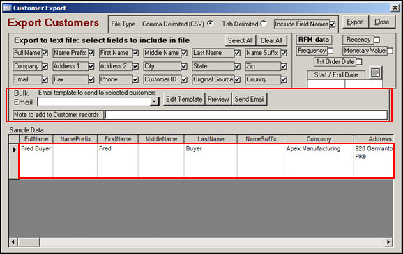Click the MiddleName column header
Image resolution: width=403 pixels, height=254 pixels.
coord(161,139)
